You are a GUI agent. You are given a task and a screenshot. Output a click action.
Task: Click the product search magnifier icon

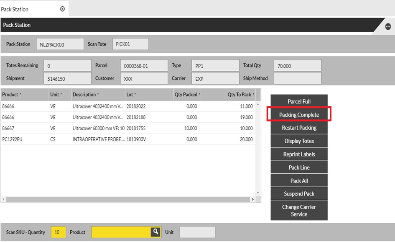point(155,232)
